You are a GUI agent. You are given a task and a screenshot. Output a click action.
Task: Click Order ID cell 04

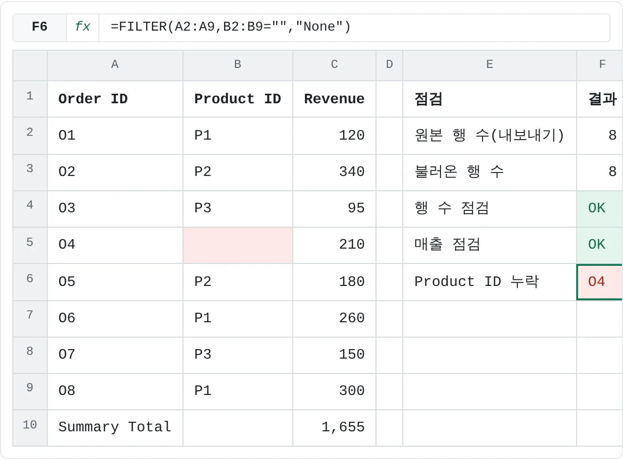click(x=115, y=245)
